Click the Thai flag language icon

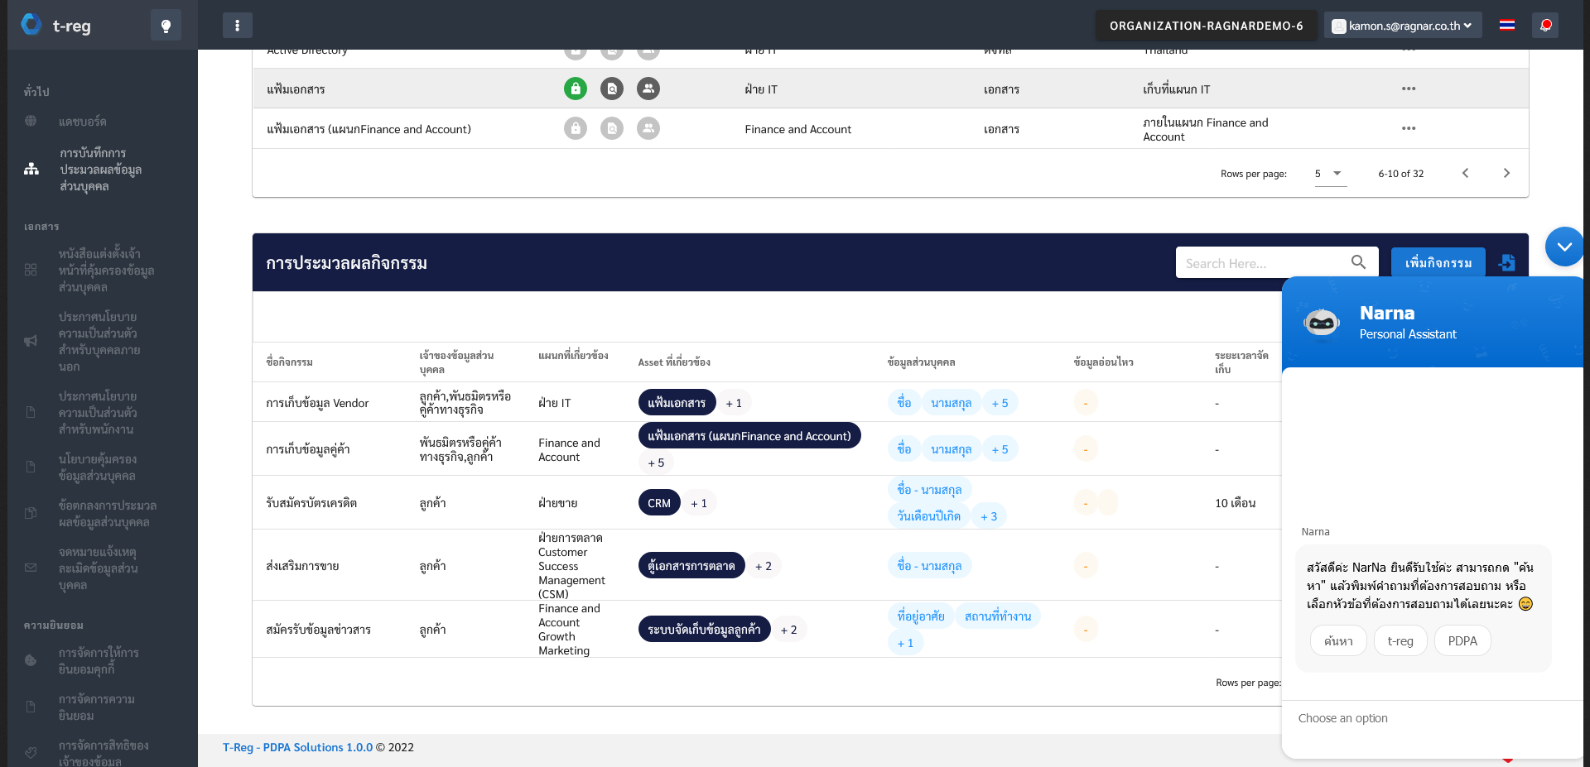point(1506,25)
